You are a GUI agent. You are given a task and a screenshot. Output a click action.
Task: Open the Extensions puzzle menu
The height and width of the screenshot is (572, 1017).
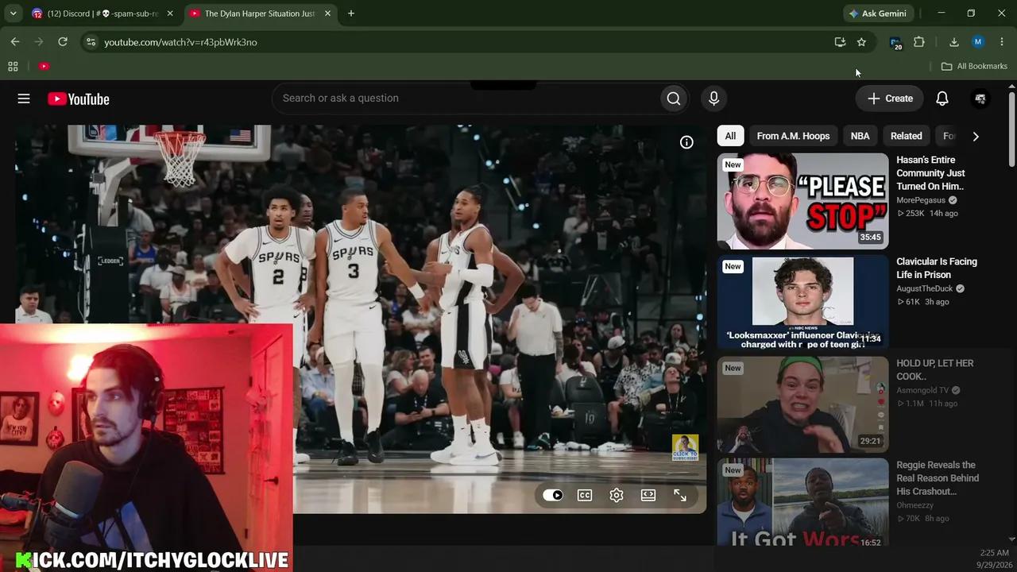[919, 42]
